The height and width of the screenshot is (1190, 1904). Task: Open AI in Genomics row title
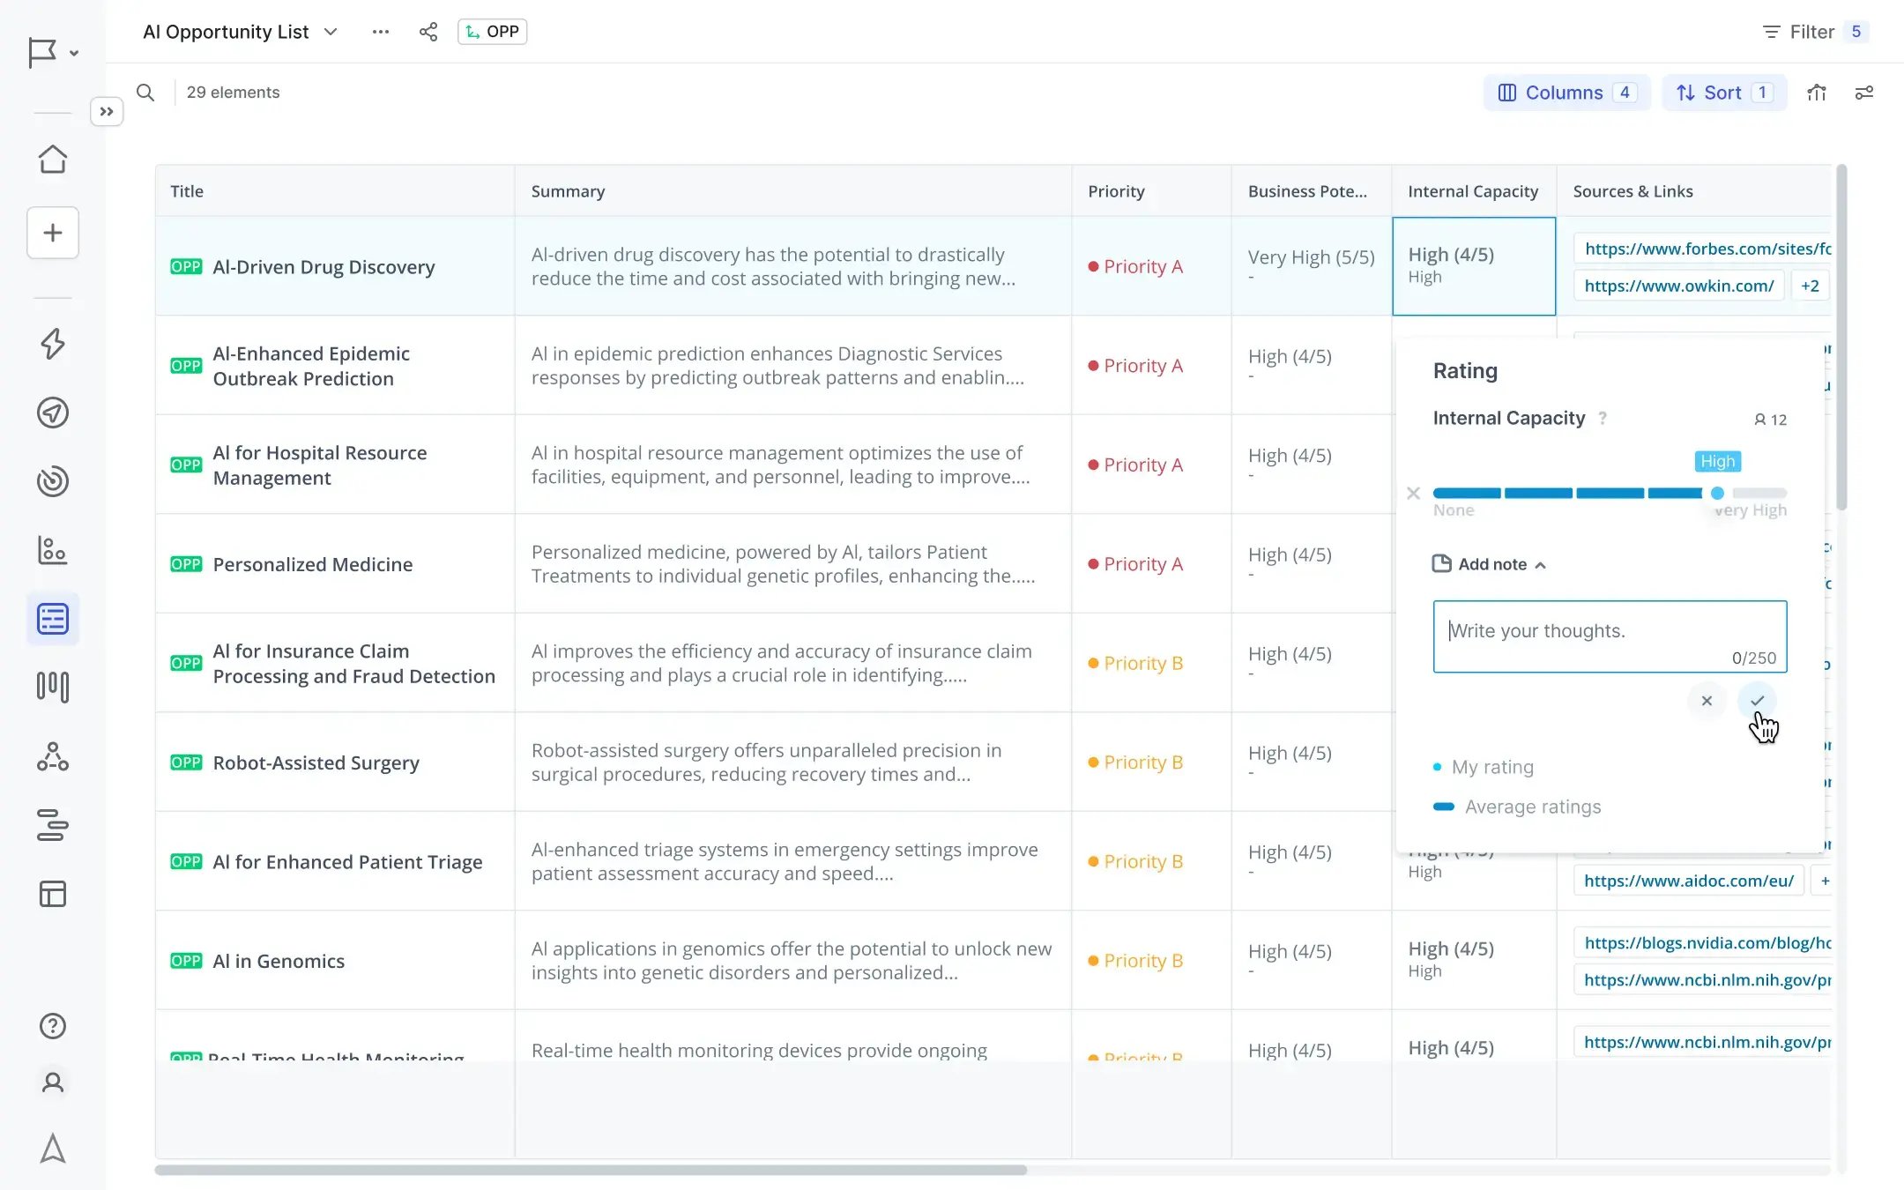tap(279, 961)
